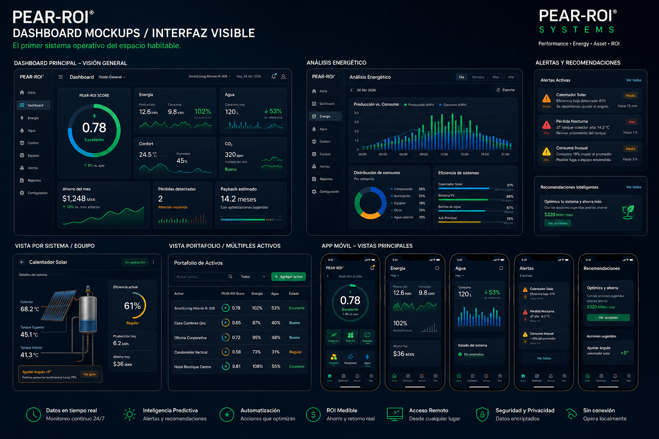Screen dimensions: 659x439
Task: Click the En operación status badge
Action: click(x=135, y=262)
